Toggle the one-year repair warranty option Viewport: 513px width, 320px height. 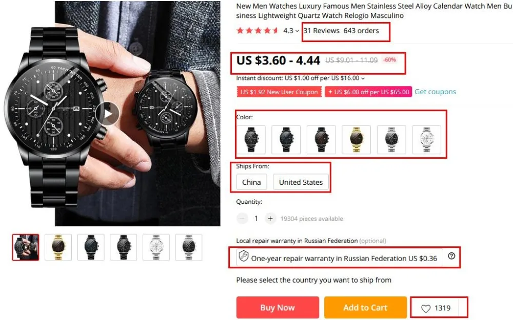339,258
